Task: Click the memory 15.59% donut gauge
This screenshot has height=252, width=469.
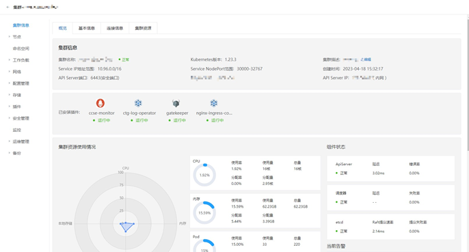Action: [204, 213]
